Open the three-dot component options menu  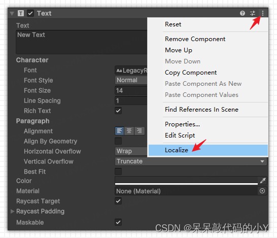click(263, 13)
